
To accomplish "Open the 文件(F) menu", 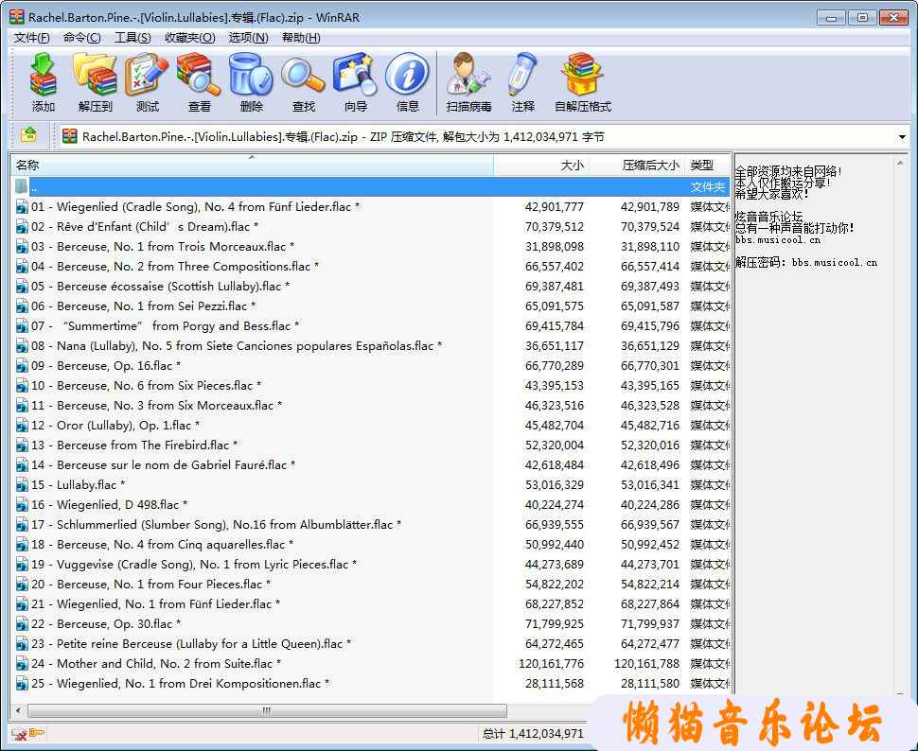I will (31, 38).
